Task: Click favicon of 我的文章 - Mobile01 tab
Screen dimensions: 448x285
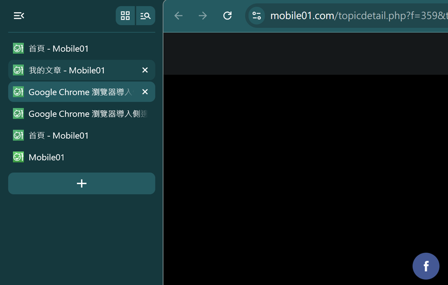Action: click(x=18, y=70)
